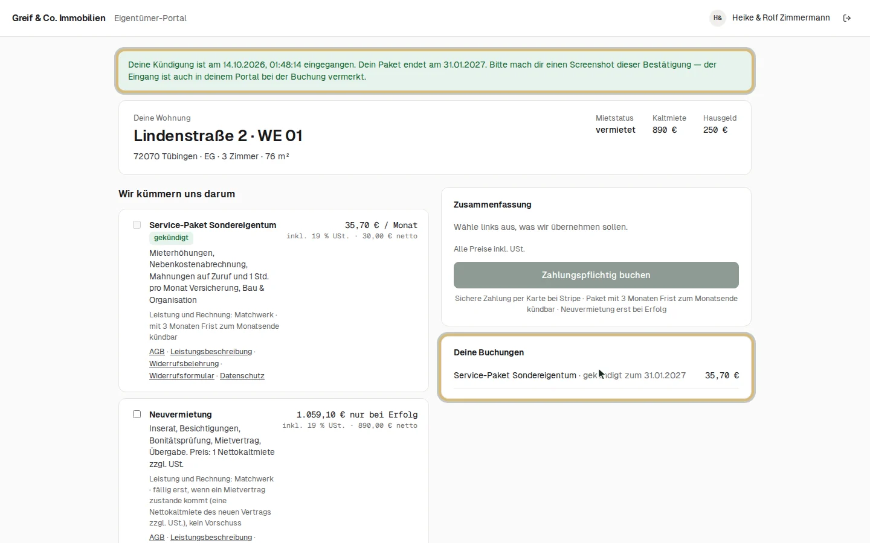Click the hint Wähle links aus, was wir übernehmen sollen
Image resolution: width=870 pixels, height=543 pixels.
541,227
